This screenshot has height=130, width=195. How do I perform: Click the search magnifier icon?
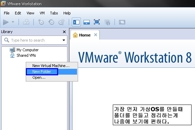(x=7, y=40)
